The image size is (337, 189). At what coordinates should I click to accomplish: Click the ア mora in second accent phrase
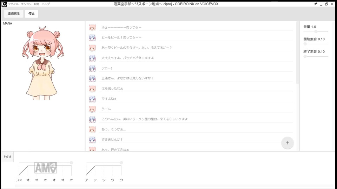point(87,180)
